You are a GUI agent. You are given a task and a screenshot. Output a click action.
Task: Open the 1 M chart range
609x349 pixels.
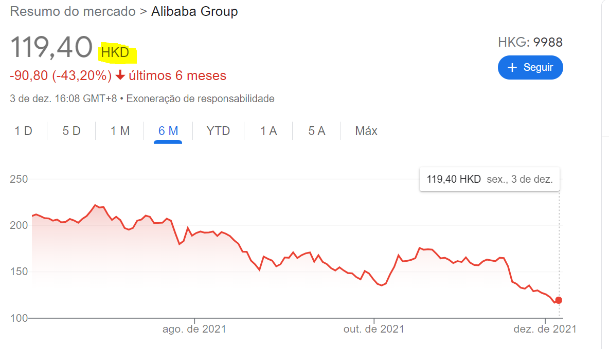coord(120,131)
